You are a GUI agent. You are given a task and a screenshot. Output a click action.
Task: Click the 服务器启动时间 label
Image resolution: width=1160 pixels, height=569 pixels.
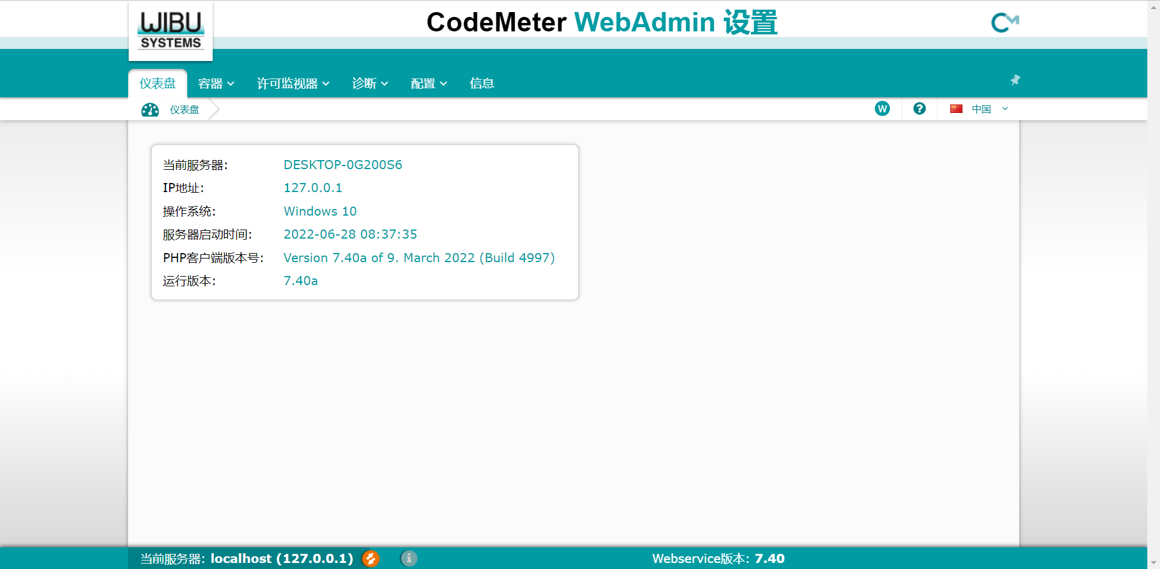tap(207, 234)
